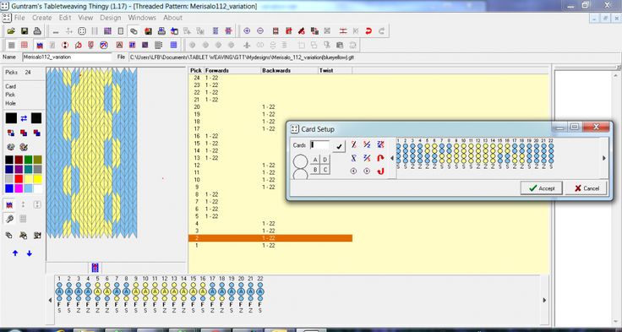Select hole A in Card Setup
The width and height of the screenshot is (622, 332).
[x=315, y=160]
